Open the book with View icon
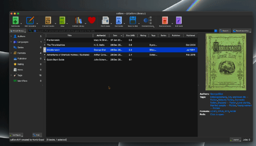 tap(62, 20)
